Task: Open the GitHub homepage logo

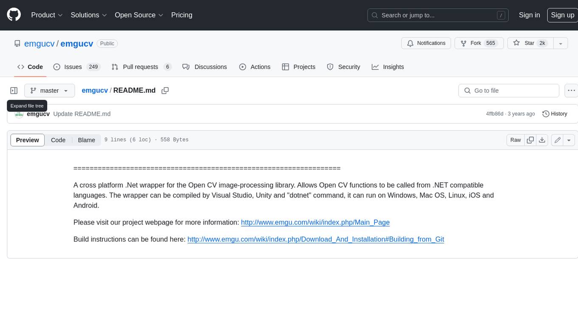Action: point(14,15)
